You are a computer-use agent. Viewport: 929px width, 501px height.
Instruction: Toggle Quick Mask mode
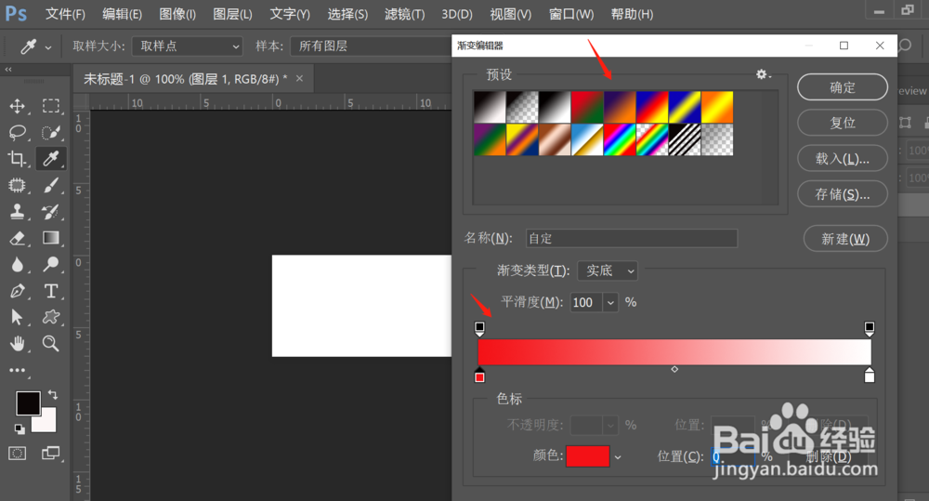point(17,454)
